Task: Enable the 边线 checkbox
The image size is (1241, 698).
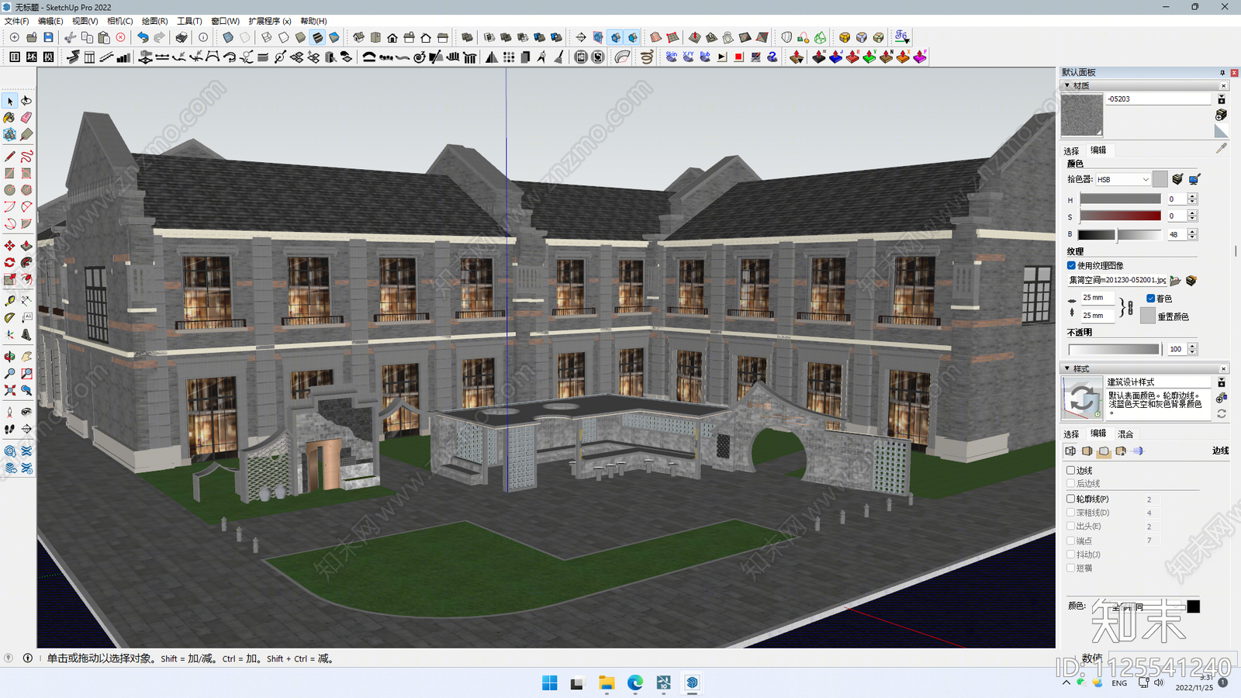Action: tap(1071, 470)
